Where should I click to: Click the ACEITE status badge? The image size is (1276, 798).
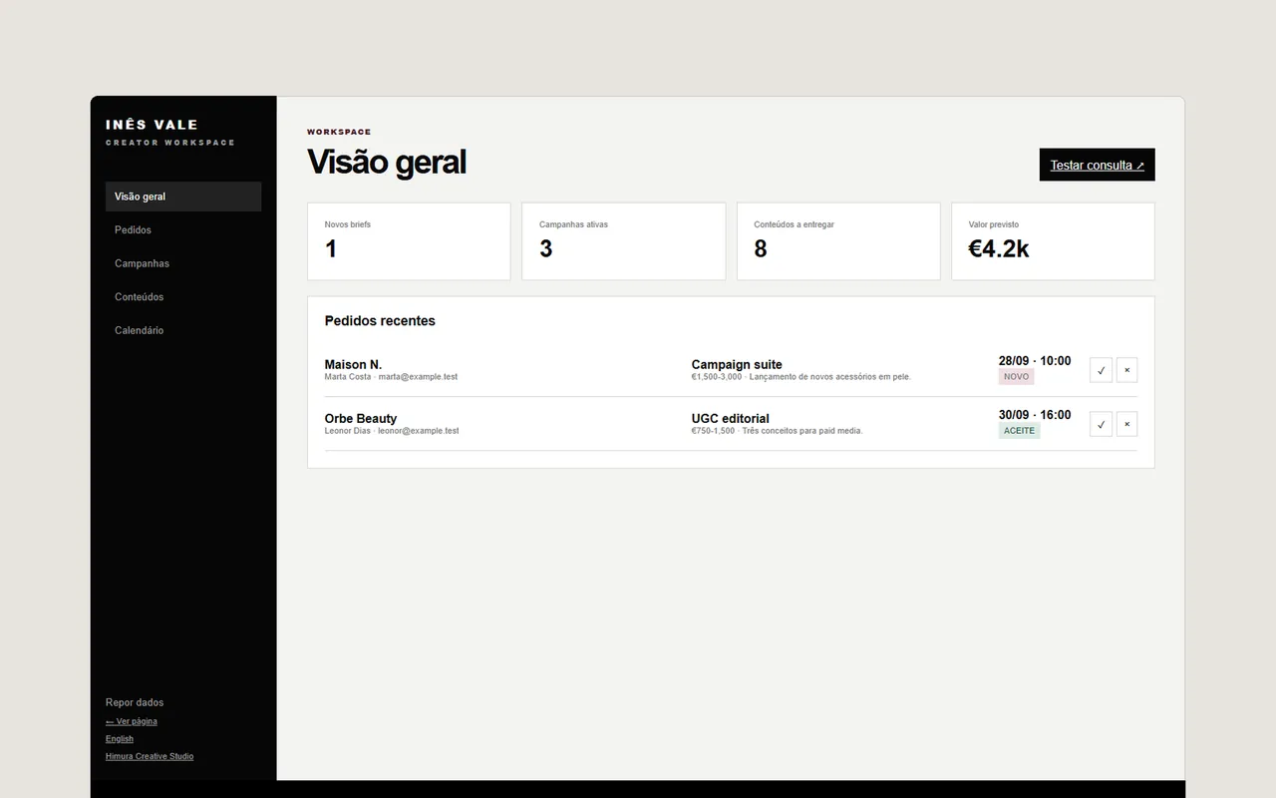coord(1020,431)
